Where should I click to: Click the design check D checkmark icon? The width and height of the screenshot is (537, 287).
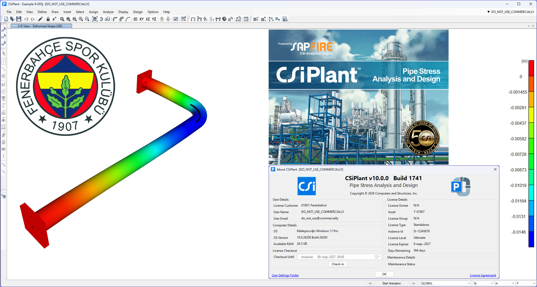click(256, 19)
